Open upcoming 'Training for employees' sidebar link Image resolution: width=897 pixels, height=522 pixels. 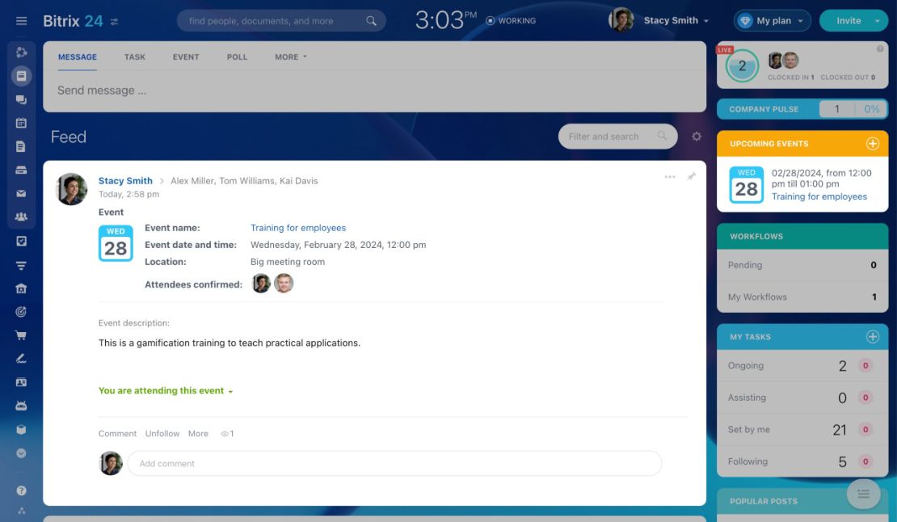point(819,196)
